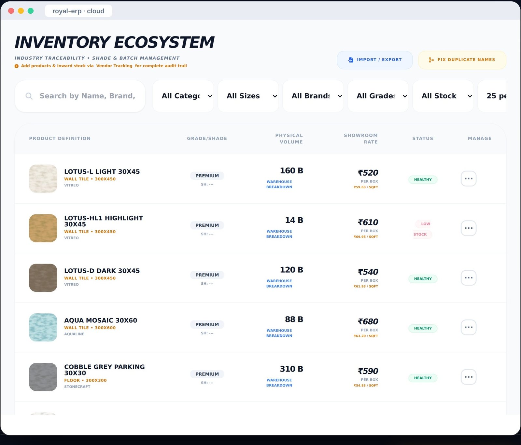
Task: Click Low Stock badge for Lotus-HL1 Highlight
Action: [423, 229]
